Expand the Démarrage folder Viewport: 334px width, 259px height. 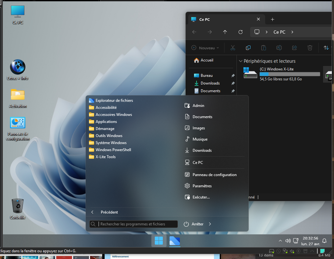[x=102, y=129]
